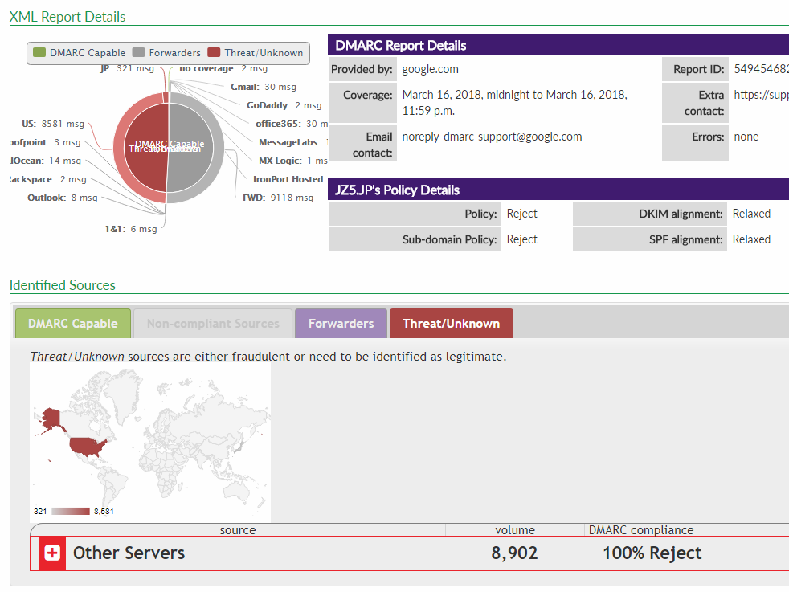Click the US 8581 msg chart label
Screen dimensions: 789x592
[53, 125]
